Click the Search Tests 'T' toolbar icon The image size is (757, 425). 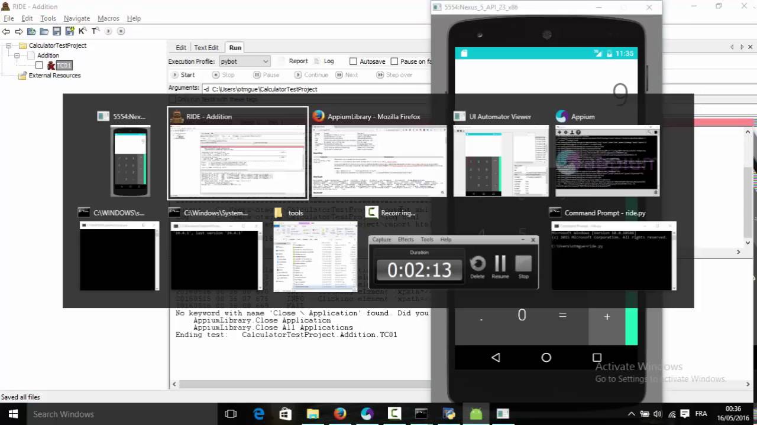point(95,31)
